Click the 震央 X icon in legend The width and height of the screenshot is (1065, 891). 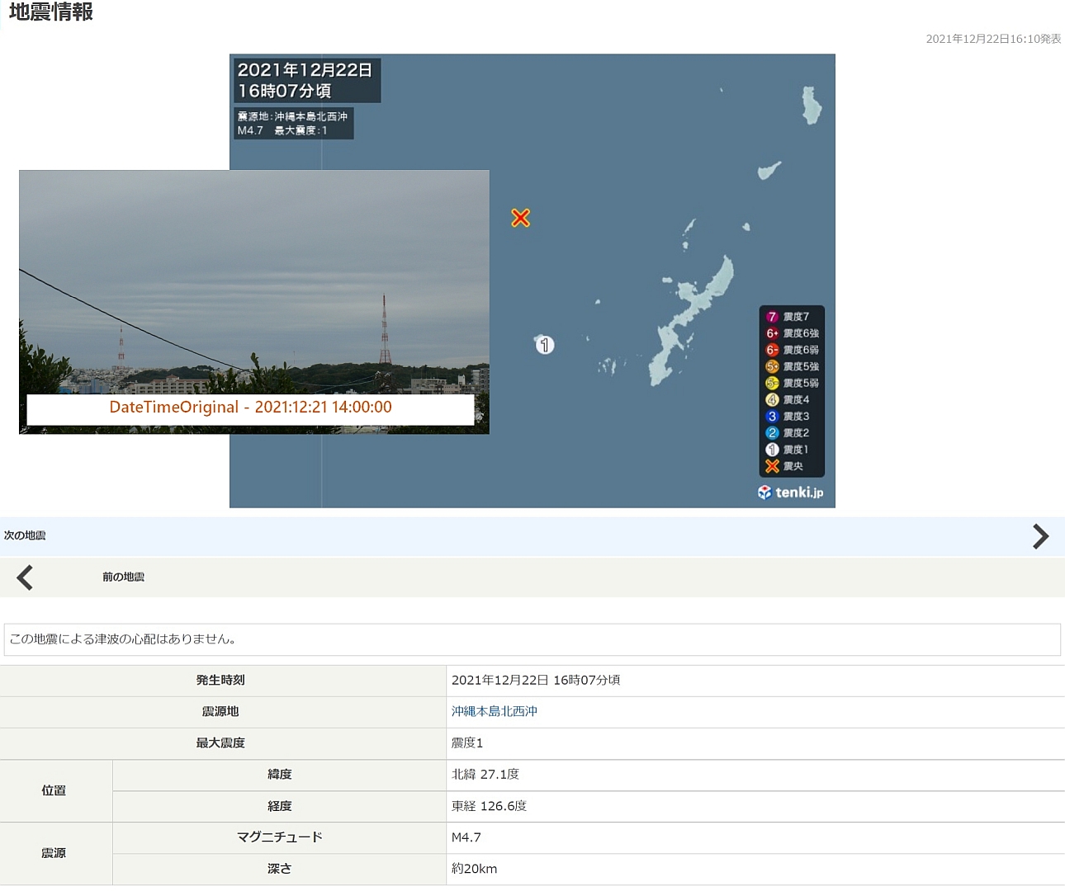(x=772, y=466)
